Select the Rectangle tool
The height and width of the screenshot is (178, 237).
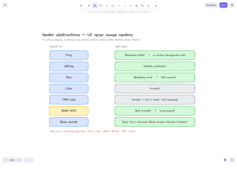pyautogui.click(x=101, y=6)
